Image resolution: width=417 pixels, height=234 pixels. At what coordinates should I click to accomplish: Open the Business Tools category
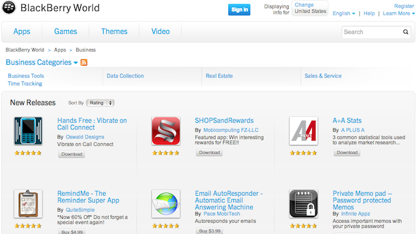pyautogui.click(x=26, y=76)
